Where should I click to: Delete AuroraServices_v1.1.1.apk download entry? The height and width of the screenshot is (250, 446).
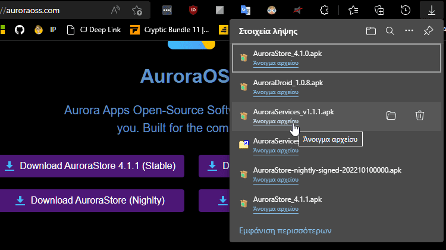(420, 115)
